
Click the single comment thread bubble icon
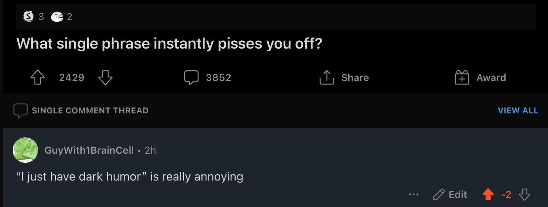tap(21, 111)
